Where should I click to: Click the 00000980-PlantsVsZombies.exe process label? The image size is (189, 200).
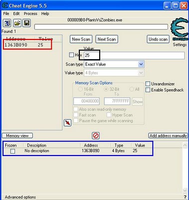click(95, 20)
